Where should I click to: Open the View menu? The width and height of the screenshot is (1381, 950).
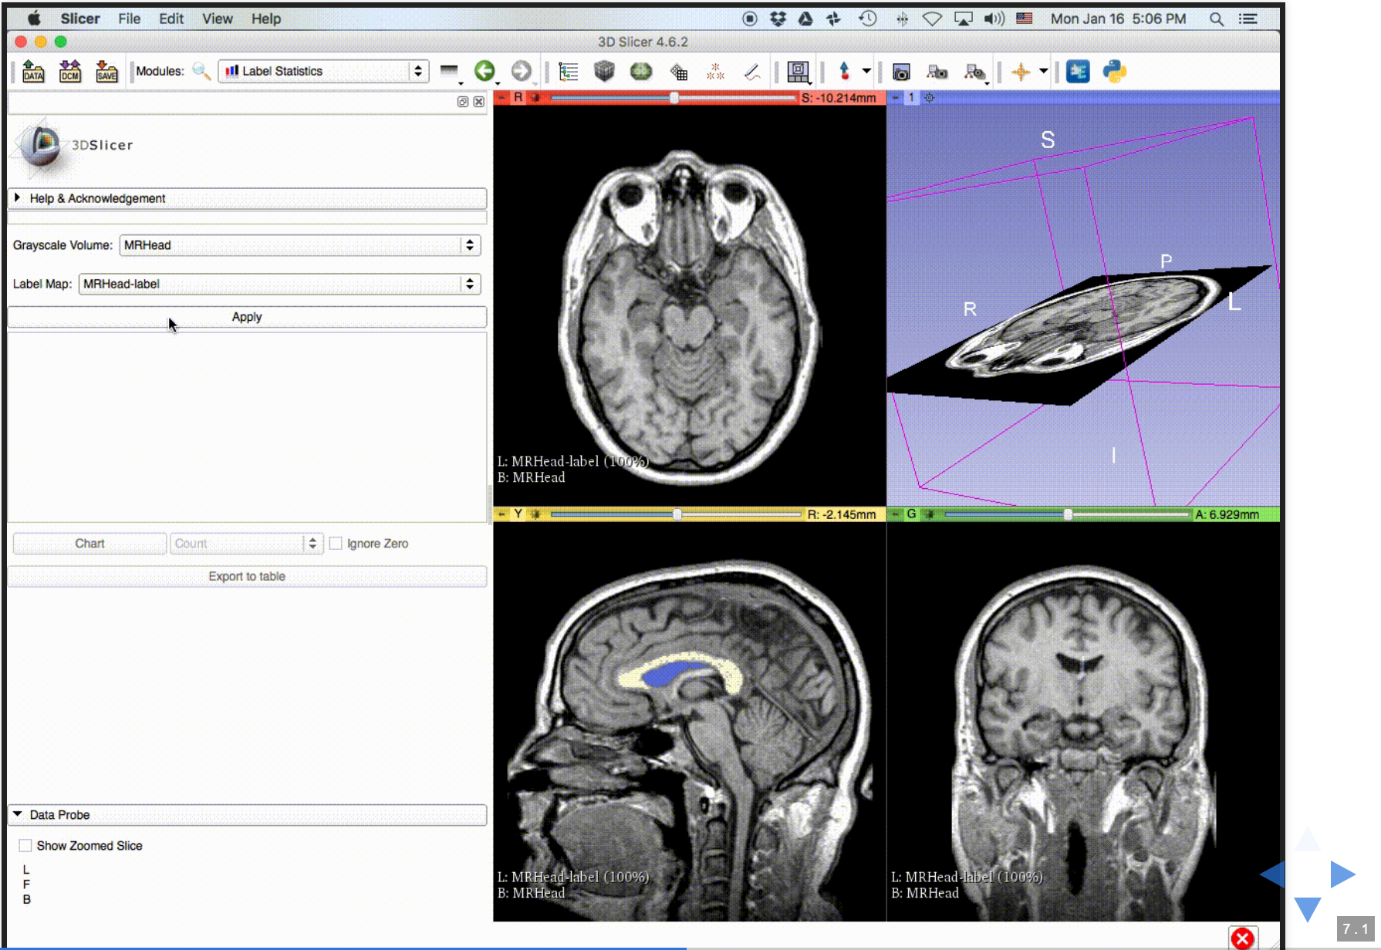coord(217,19)
